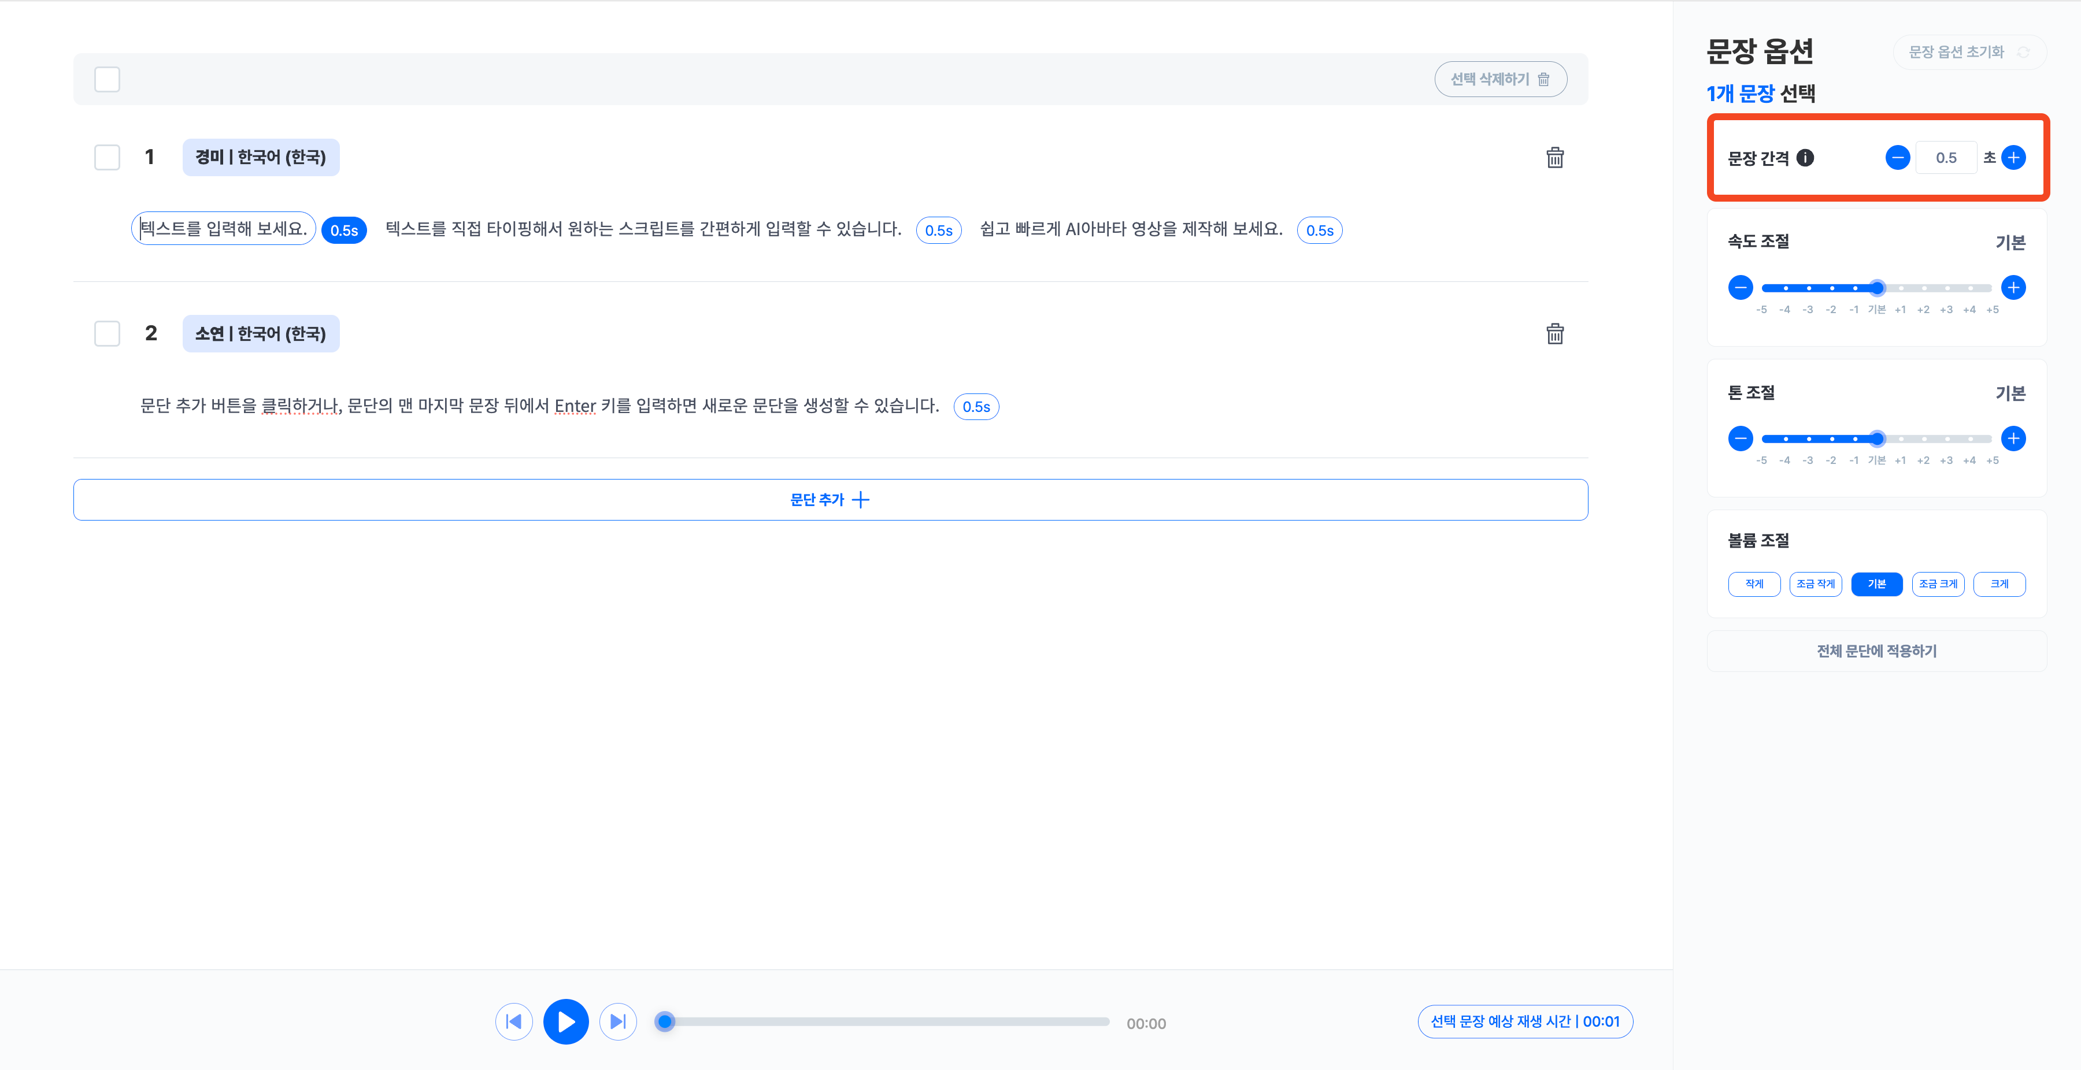Delete paragraph 2 with its trash icon
Screen dimensions: 2081x1070
1554,333
